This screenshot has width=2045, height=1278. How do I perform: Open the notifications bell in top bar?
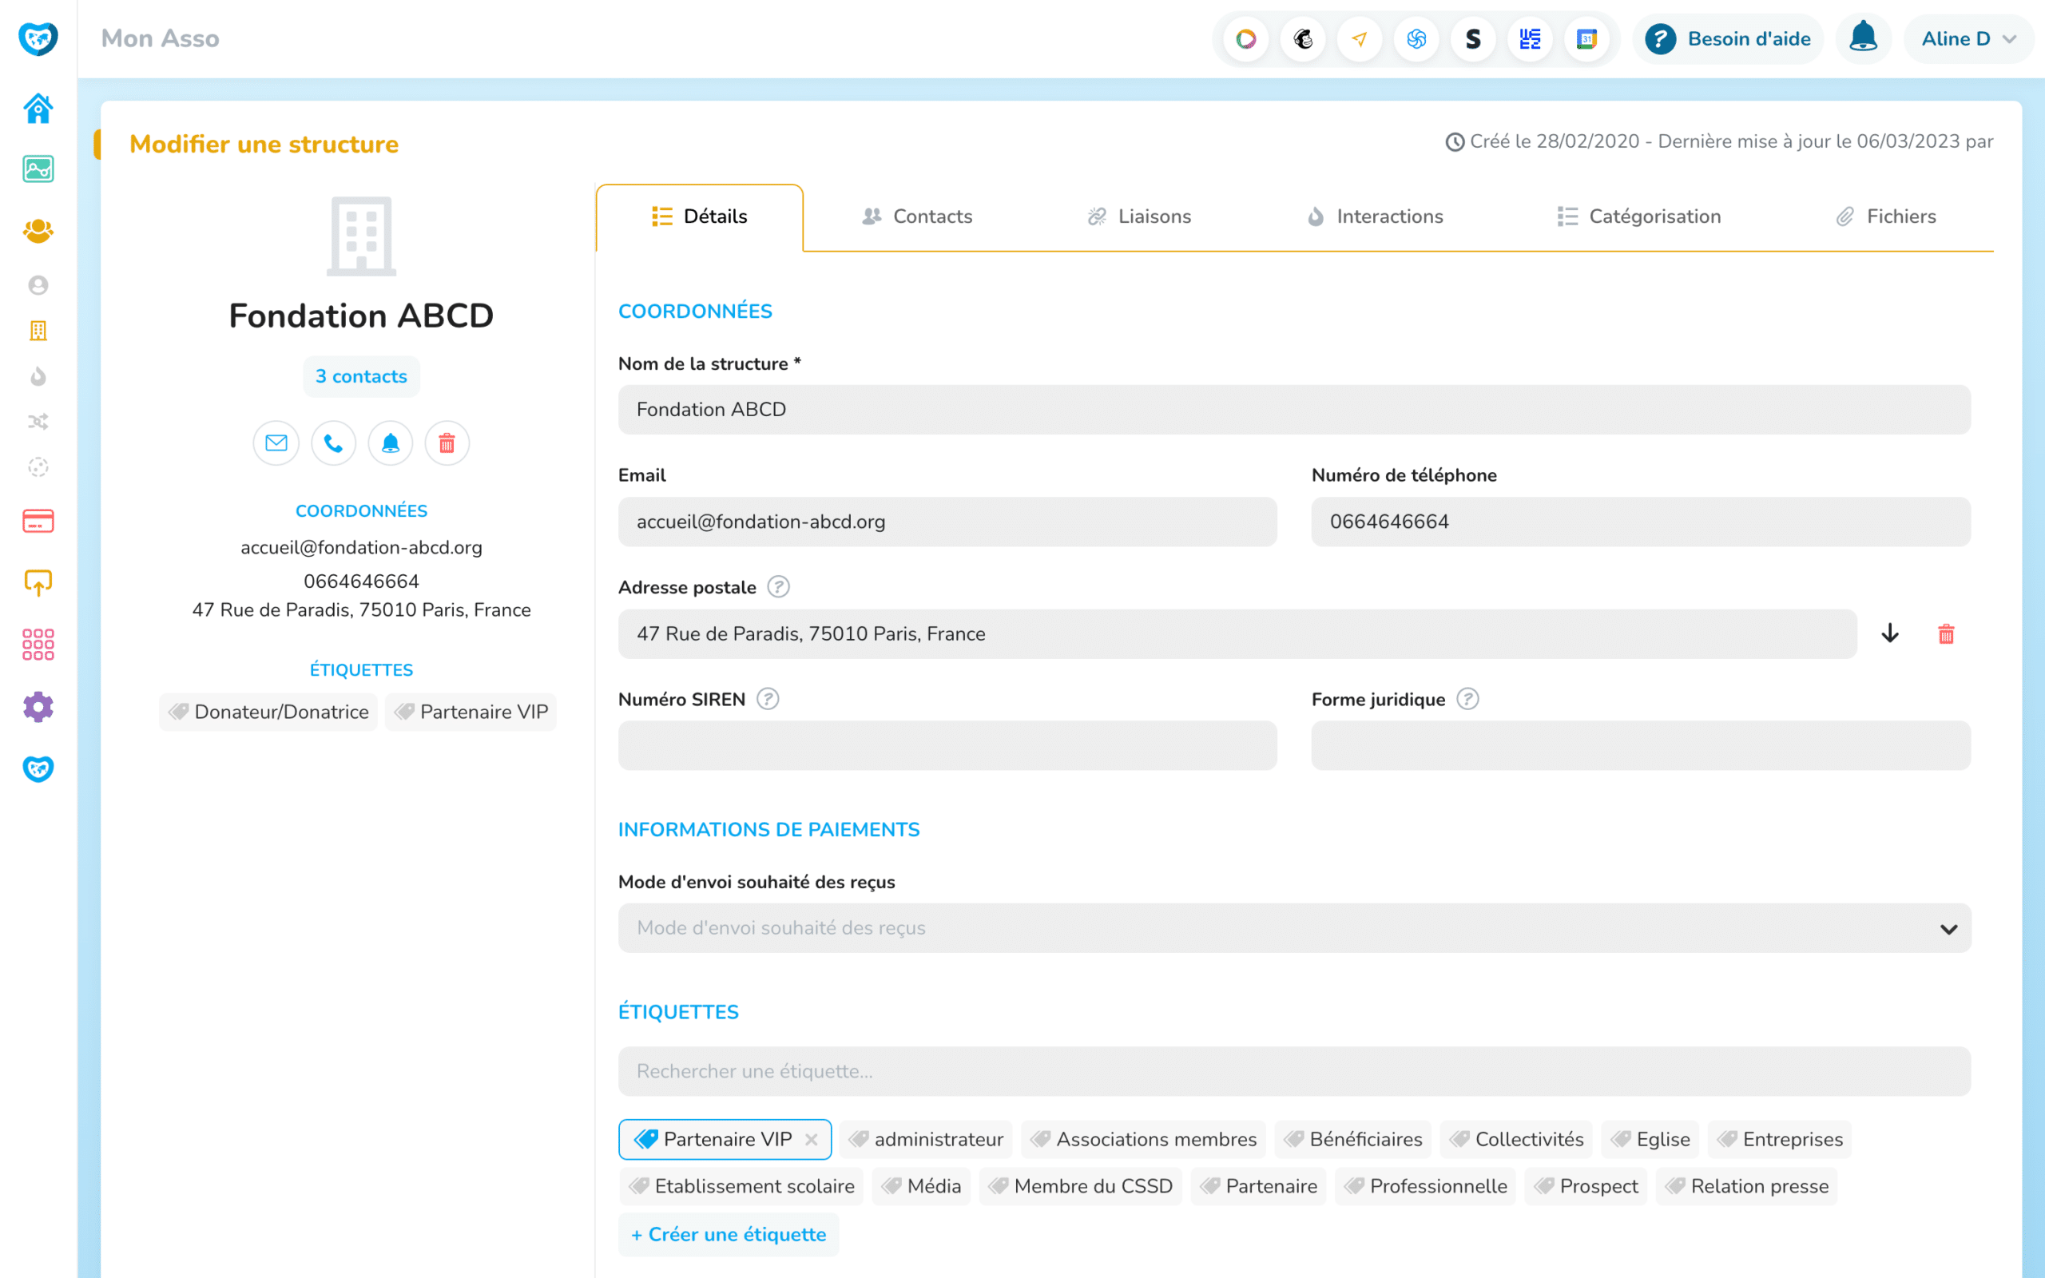[1863, 39]
